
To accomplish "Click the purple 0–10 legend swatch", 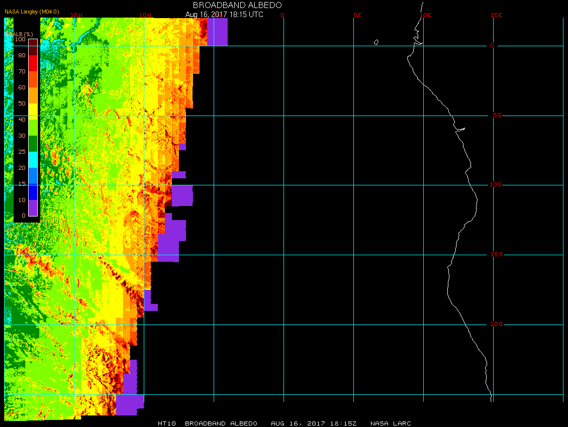I will (33, 208).
